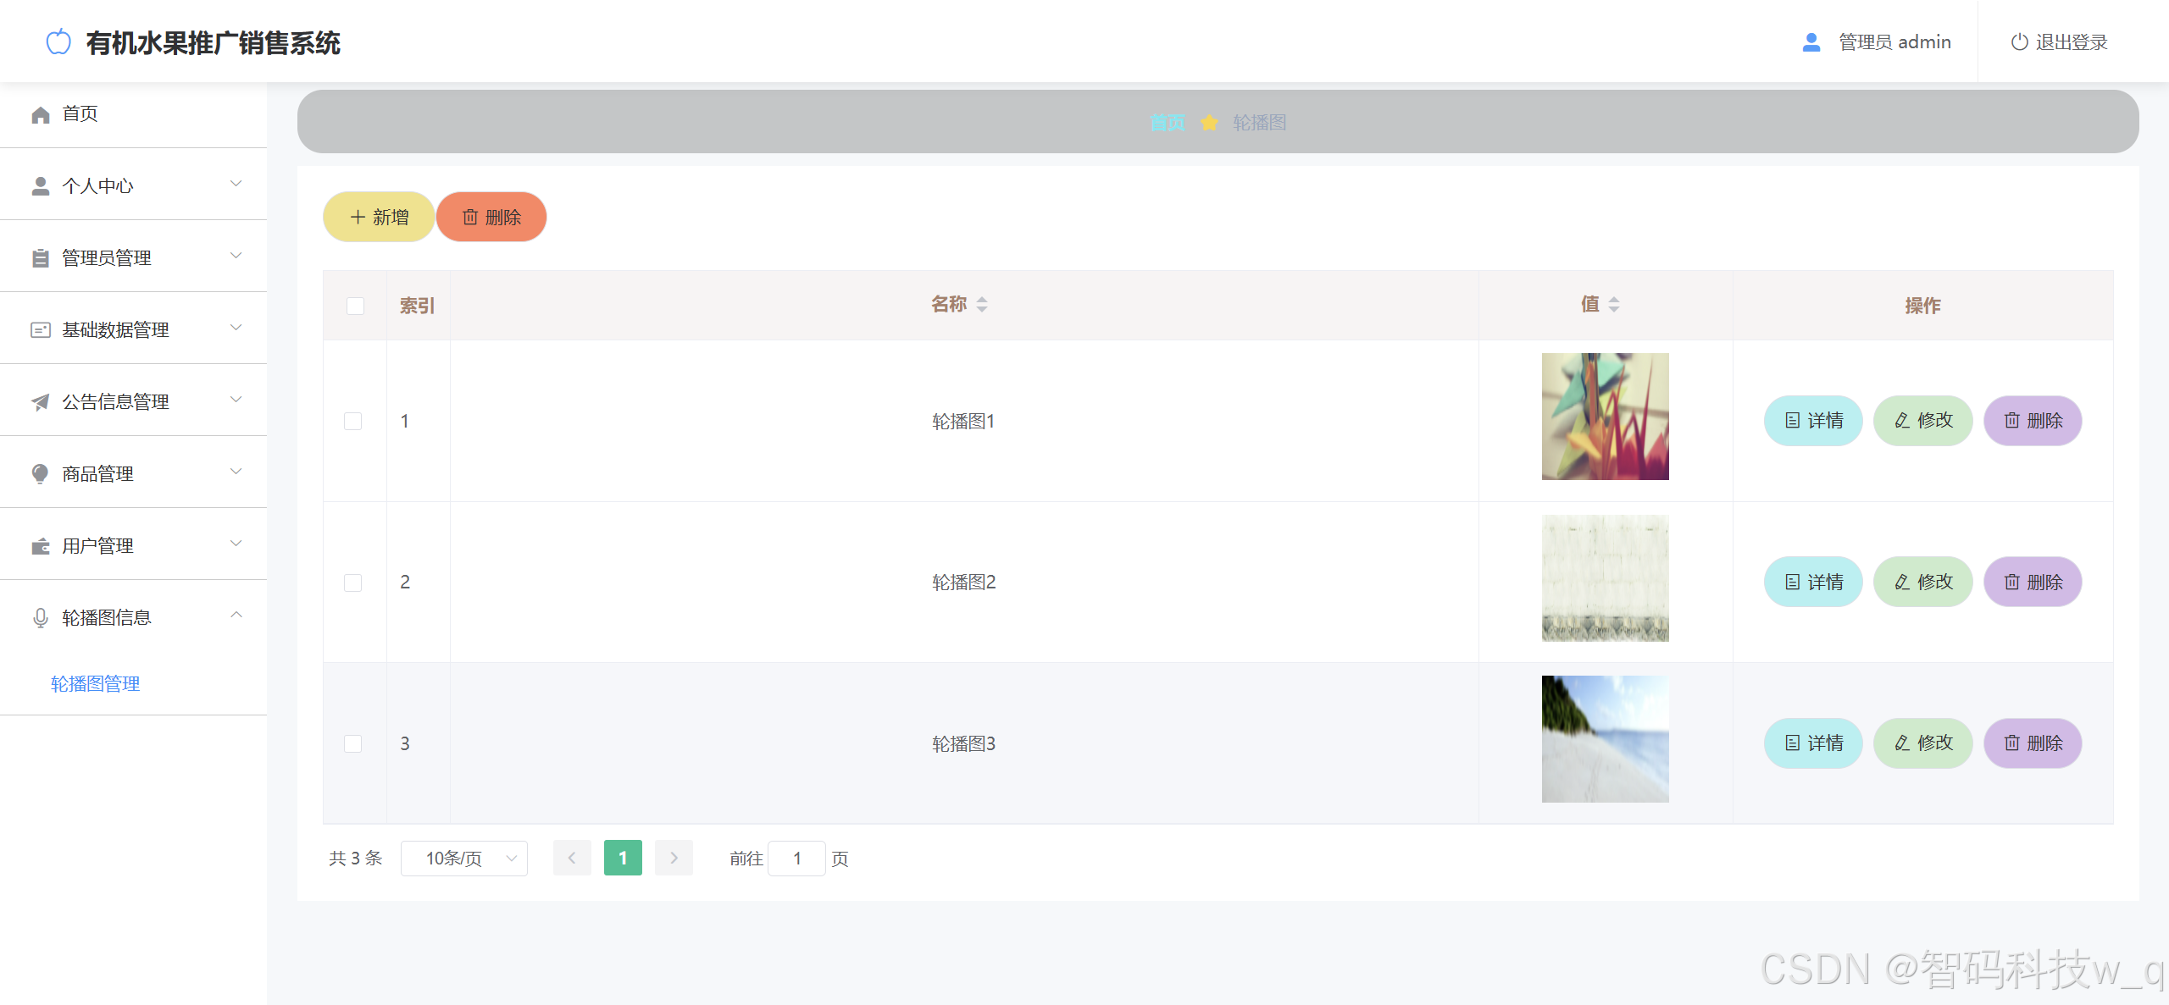Click the apple logo icon in header

[x=58, y=41]
